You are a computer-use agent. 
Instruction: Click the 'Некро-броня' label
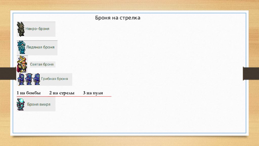pyautogui.click(x=37, y=29)
